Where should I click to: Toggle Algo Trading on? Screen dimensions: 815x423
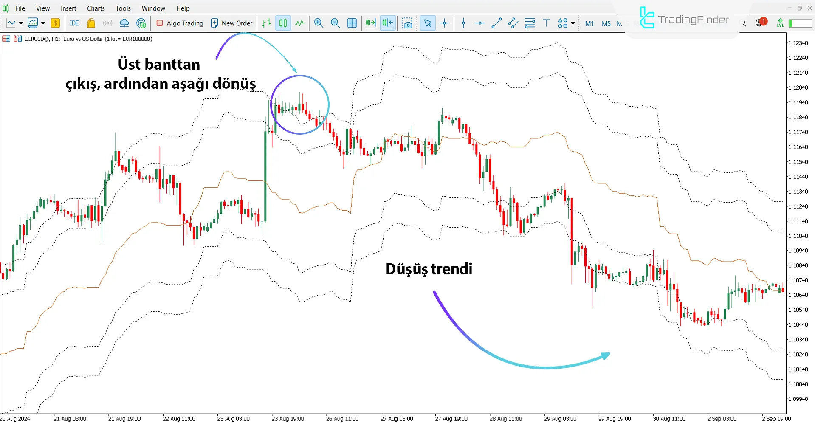179,23
